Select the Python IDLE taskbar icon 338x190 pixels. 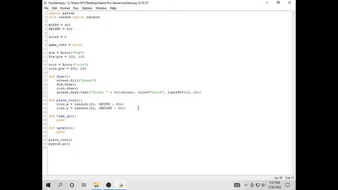121,185
